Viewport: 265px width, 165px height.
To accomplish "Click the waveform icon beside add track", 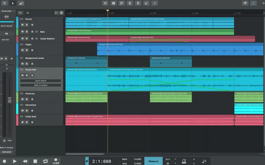I will coord(56,13).
